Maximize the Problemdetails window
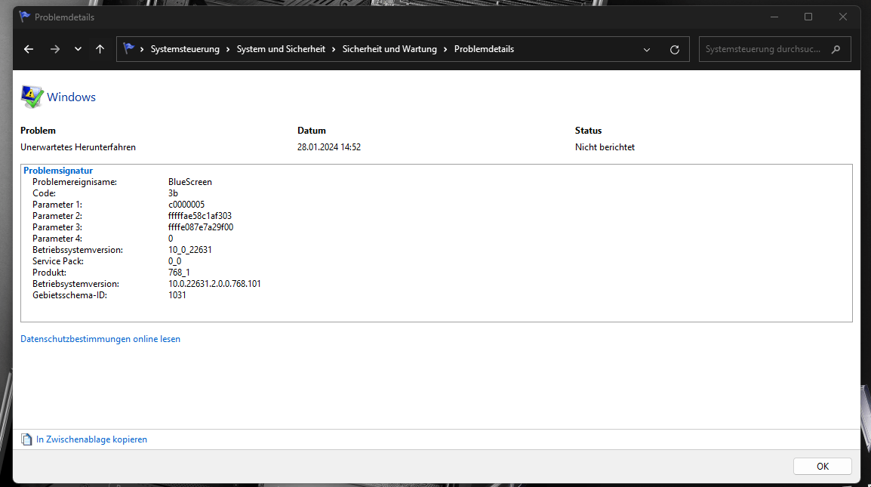This screenshot has width=871, height=487. tap(808, 17)
